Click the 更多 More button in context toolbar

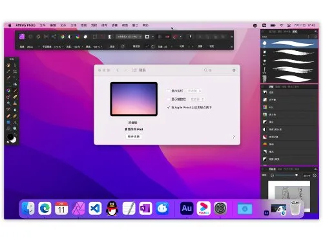click(x=112, y=46)
